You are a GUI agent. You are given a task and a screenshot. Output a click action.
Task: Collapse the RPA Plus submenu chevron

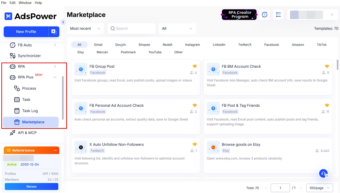(55, 77)
